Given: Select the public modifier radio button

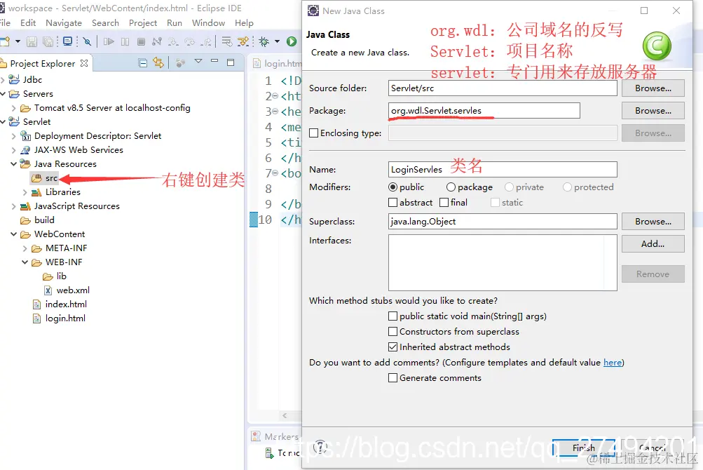Looking at the screenshot, I should (393, 187).
